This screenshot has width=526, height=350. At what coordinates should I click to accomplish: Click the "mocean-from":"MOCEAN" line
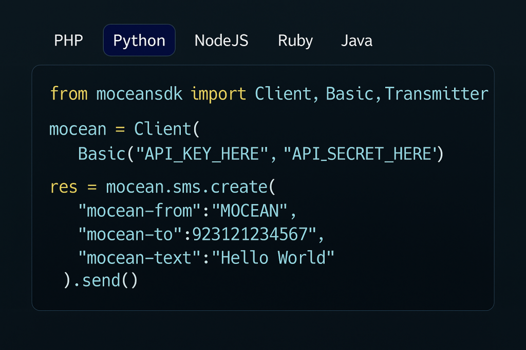click(x=187, y=211)
